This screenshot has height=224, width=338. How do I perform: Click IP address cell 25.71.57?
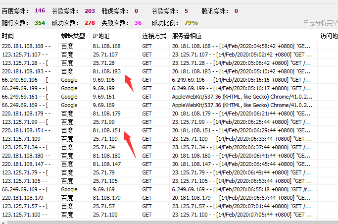click(104, 206)
